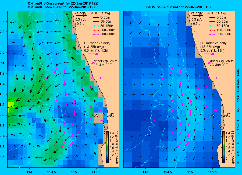Click the velocity scale arrow in left panel

[x=81, y=15]
